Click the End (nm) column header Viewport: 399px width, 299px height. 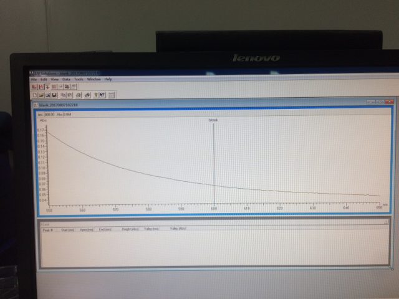click(105, 229)
